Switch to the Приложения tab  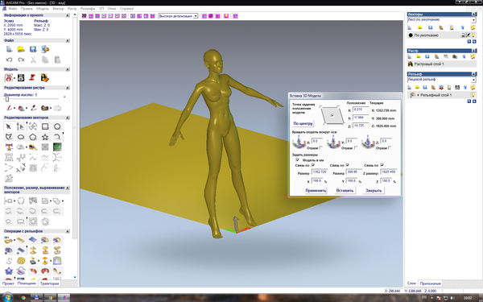430,283
